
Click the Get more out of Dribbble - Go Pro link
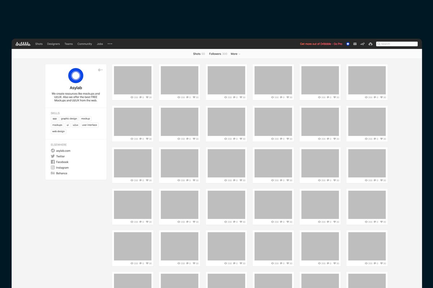coord(321,44)
